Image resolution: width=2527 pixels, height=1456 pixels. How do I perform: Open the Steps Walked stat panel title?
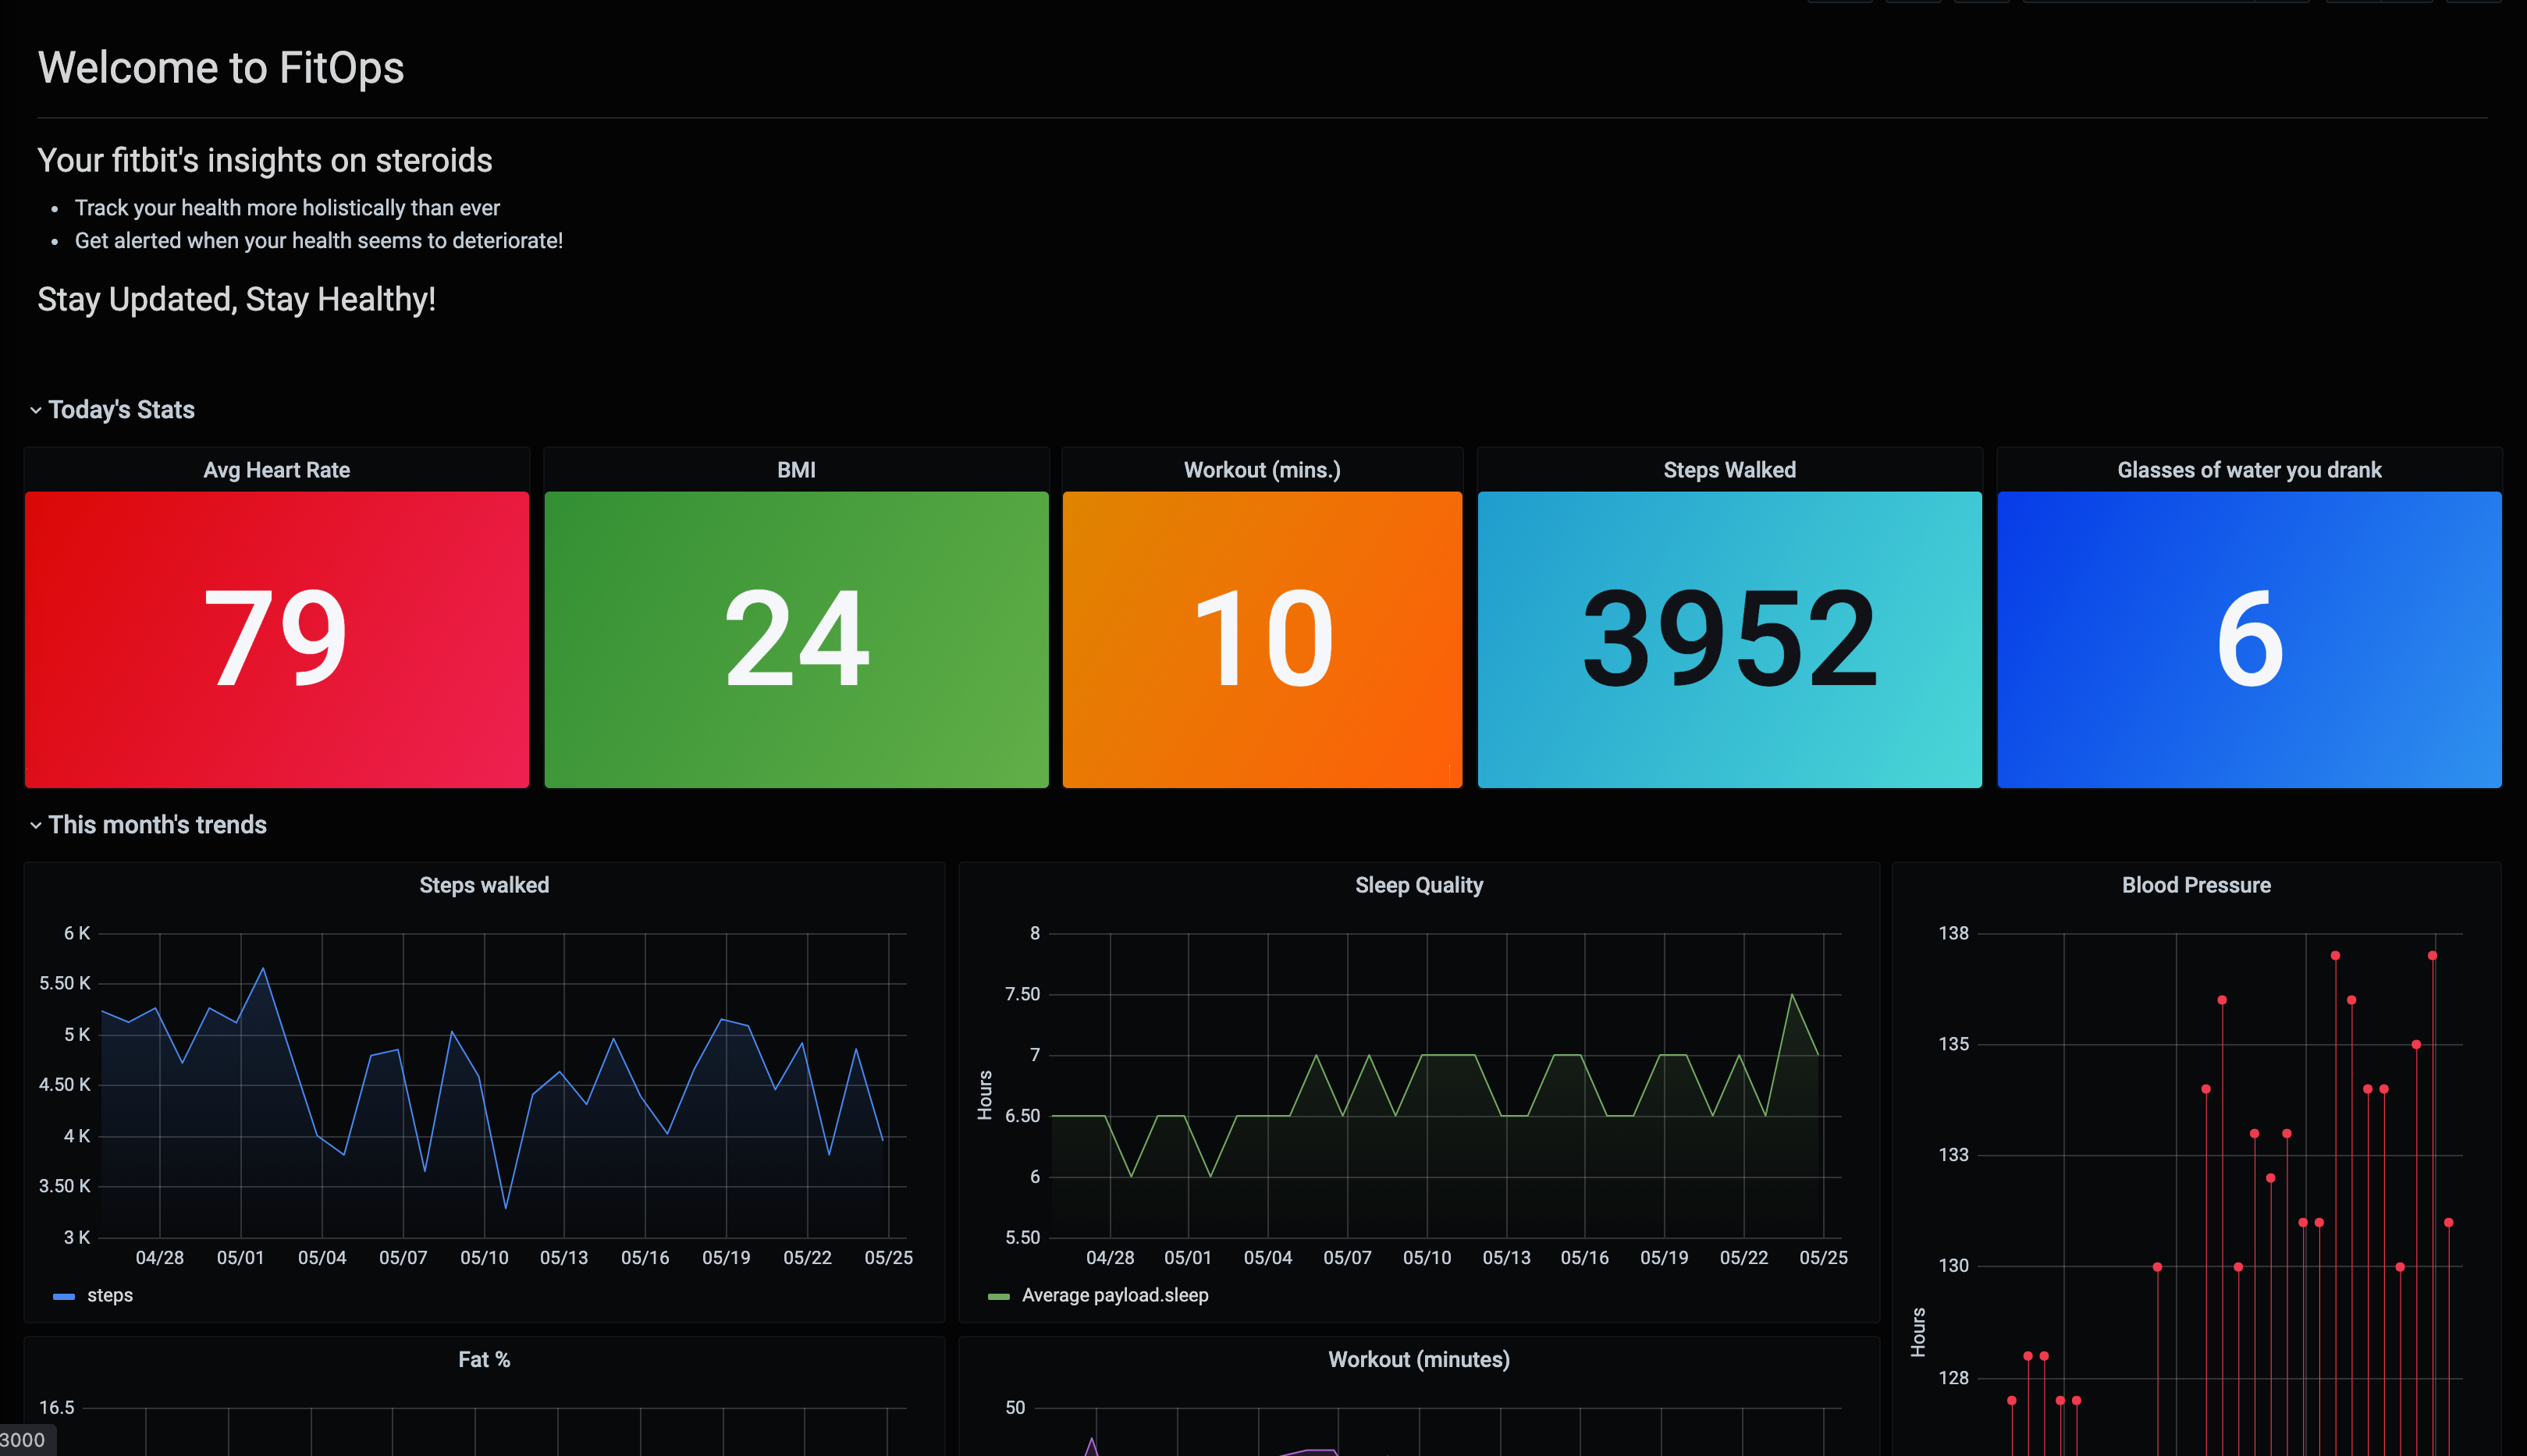(1729, 470)
